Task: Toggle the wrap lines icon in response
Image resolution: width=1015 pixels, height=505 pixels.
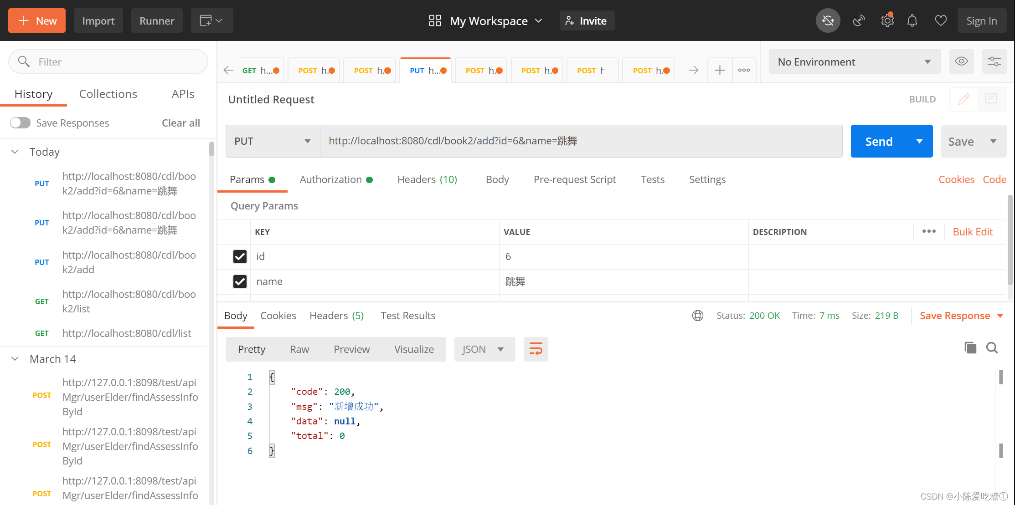Action: [536, 349]
